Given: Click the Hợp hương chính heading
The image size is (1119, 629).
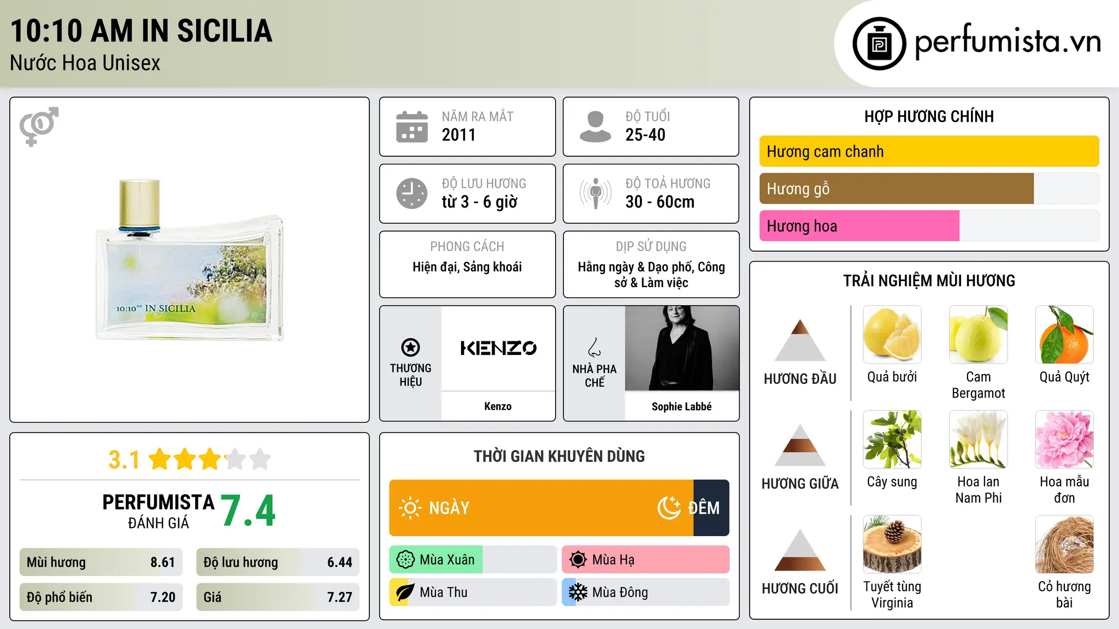Looking at the screenshot, I should (x=929, y=116).
